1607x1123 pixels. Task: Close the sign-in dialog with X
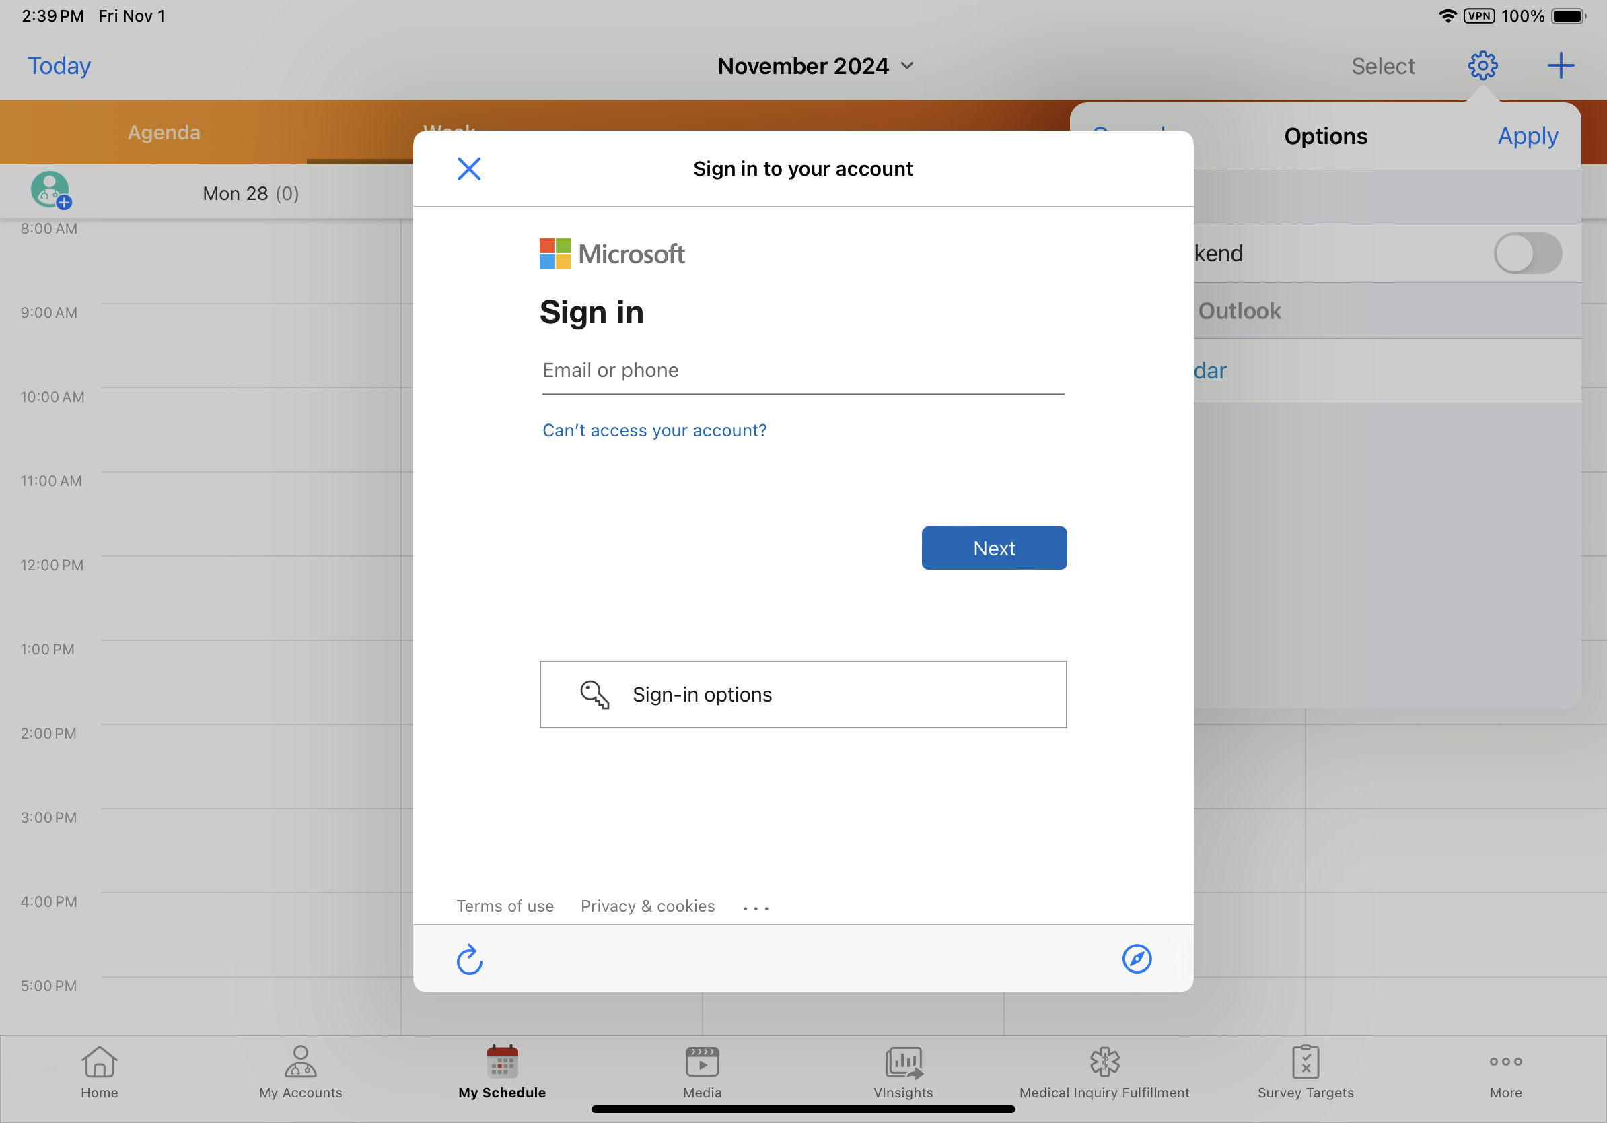click(469, 169)
